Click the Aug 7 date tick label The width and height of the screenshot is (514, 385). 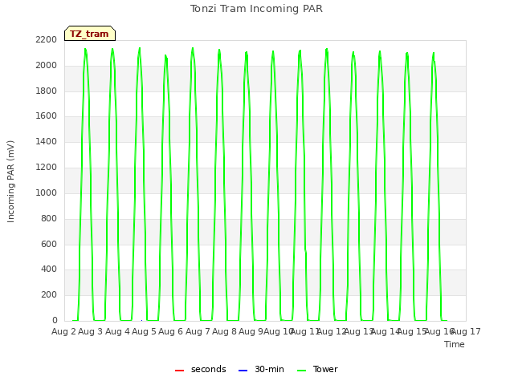198,331
